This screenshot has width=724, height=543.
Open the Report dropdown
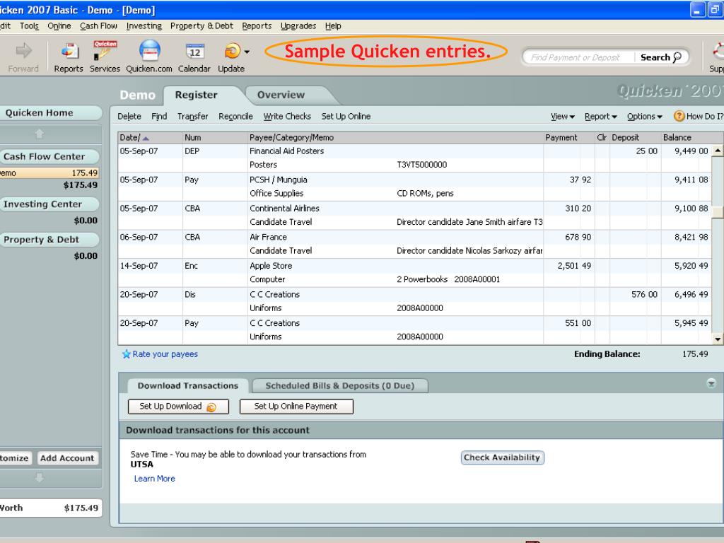[x=601, y=117]
